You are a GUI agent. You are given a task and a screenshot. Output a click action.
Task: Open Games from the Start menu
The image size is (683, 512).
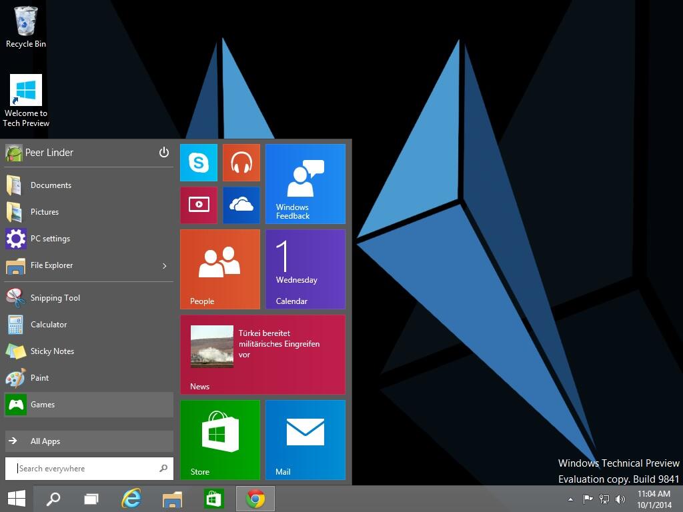[89, 405]
